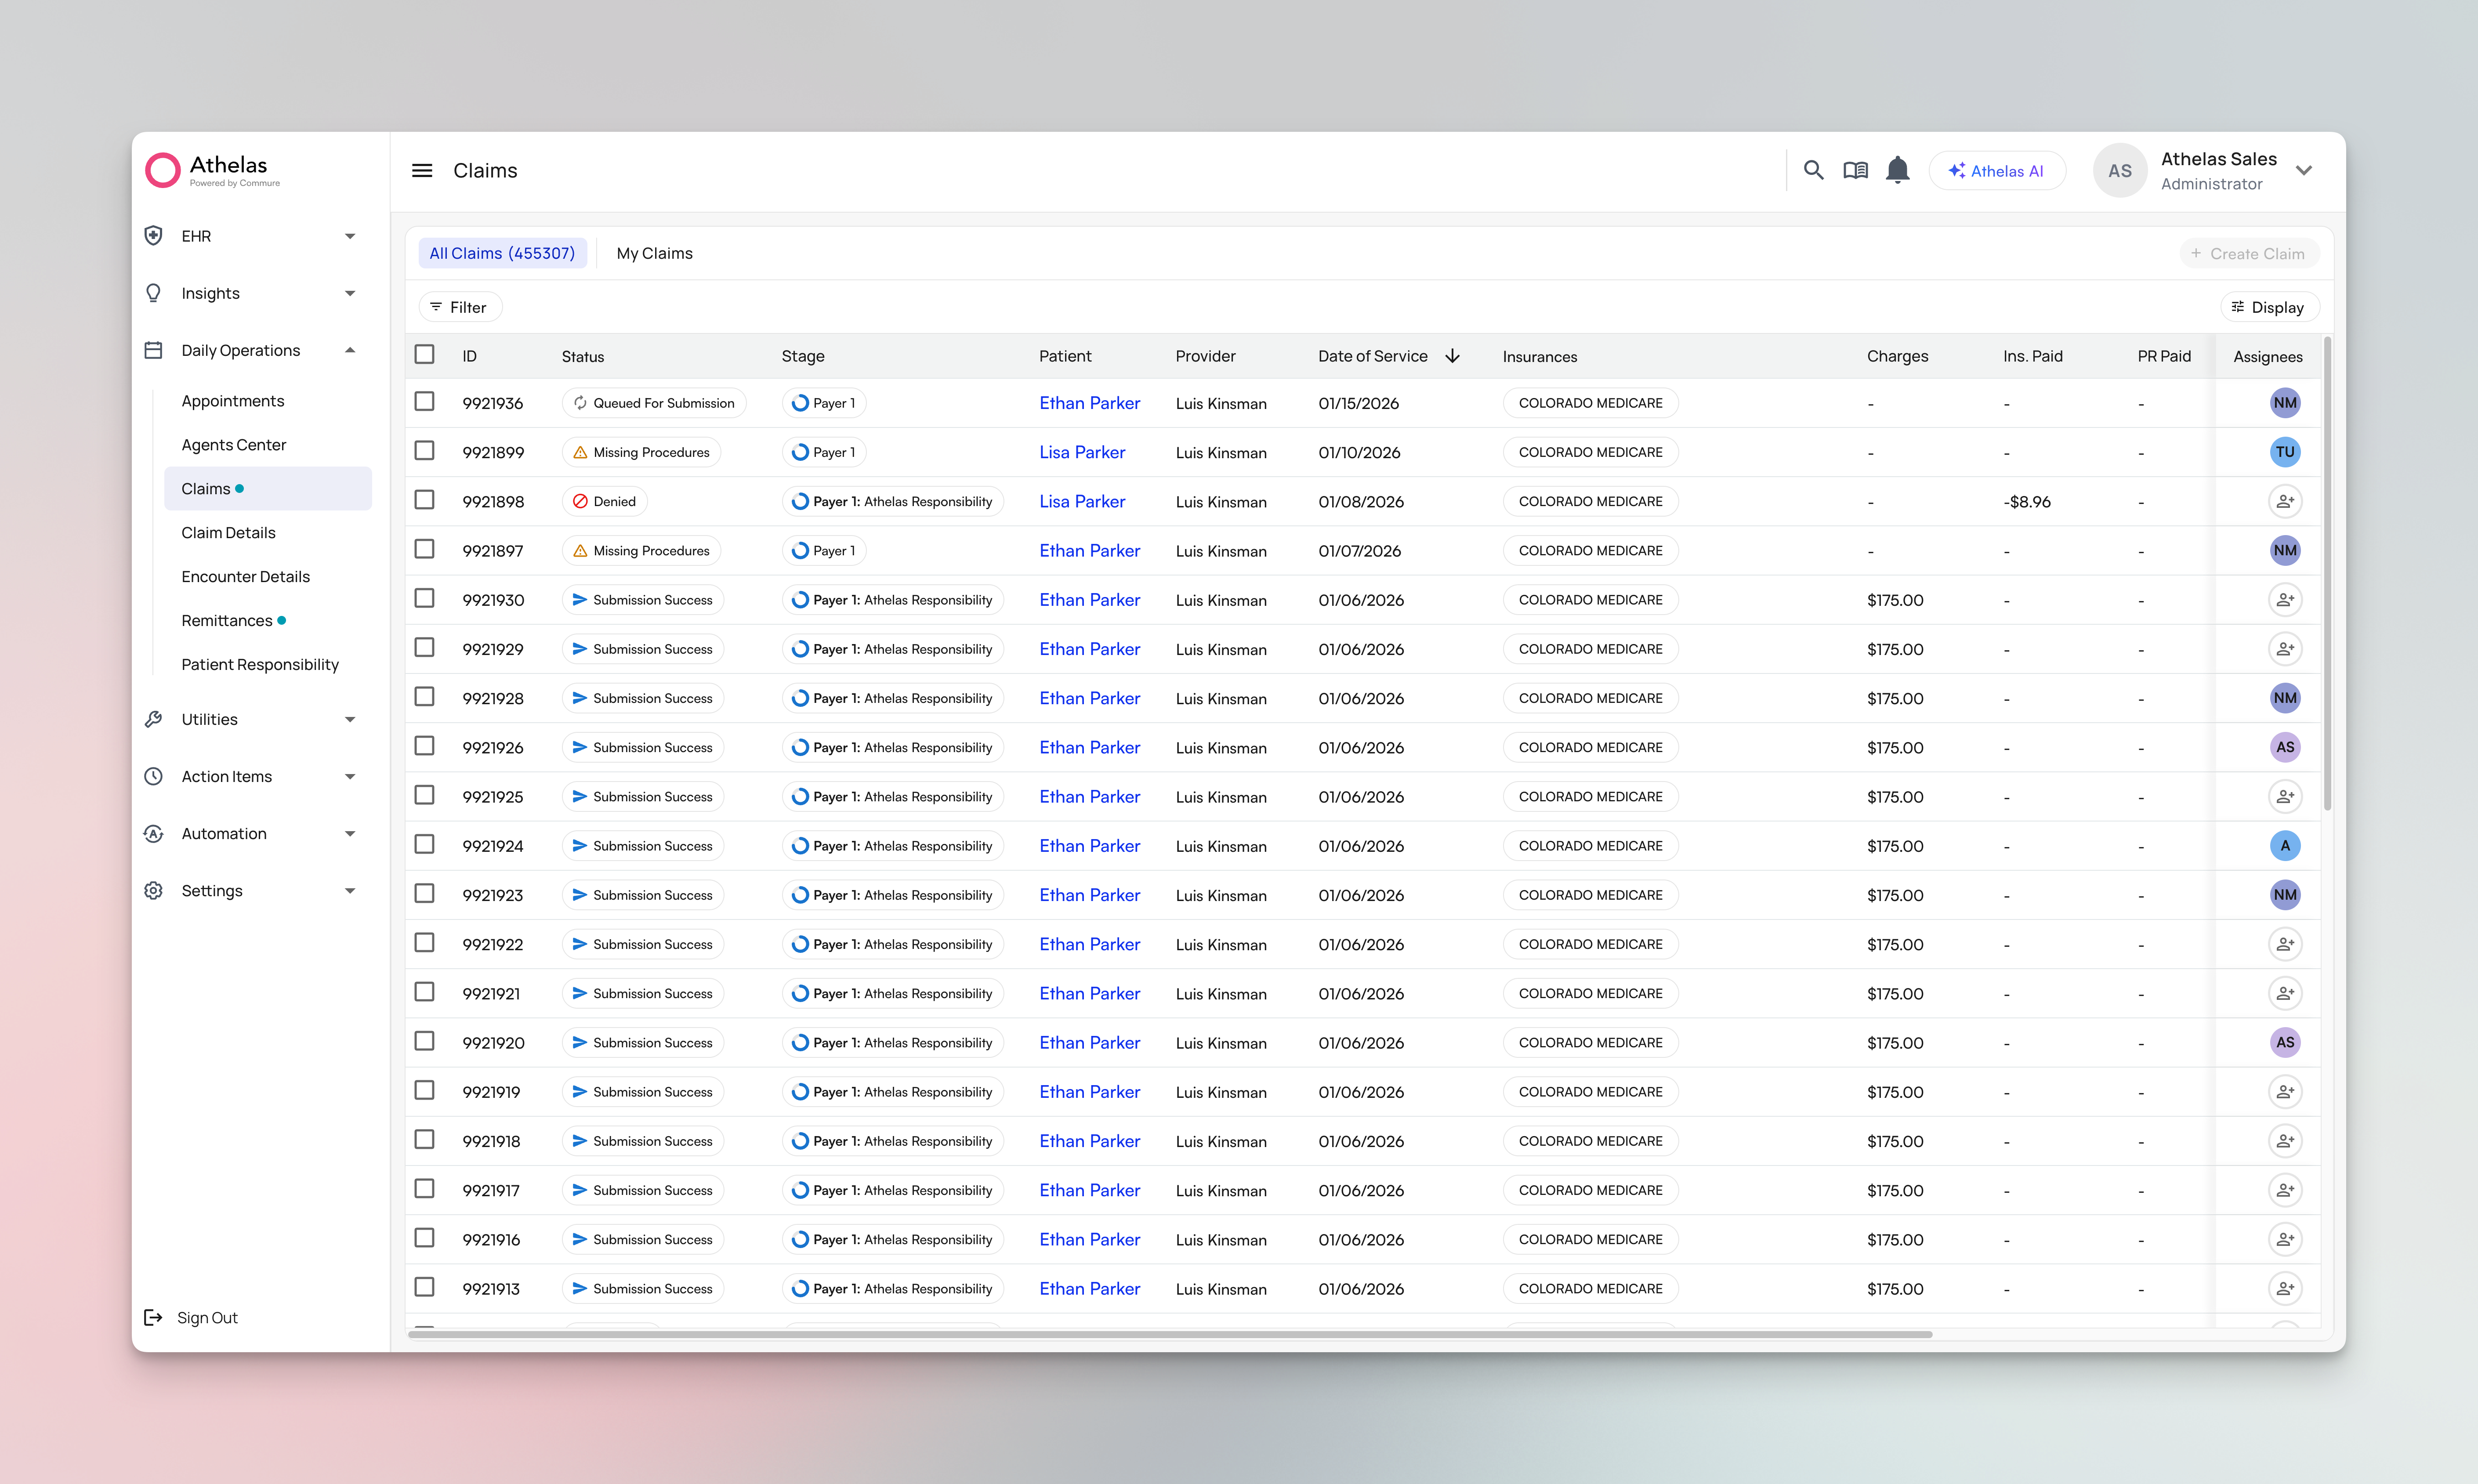
Task: Open the search icon in top bar
Action: click(1814, 170)
